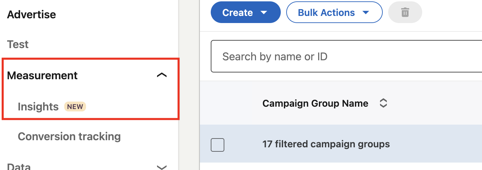
Task: Open the Advertise section
Action: 31,15
